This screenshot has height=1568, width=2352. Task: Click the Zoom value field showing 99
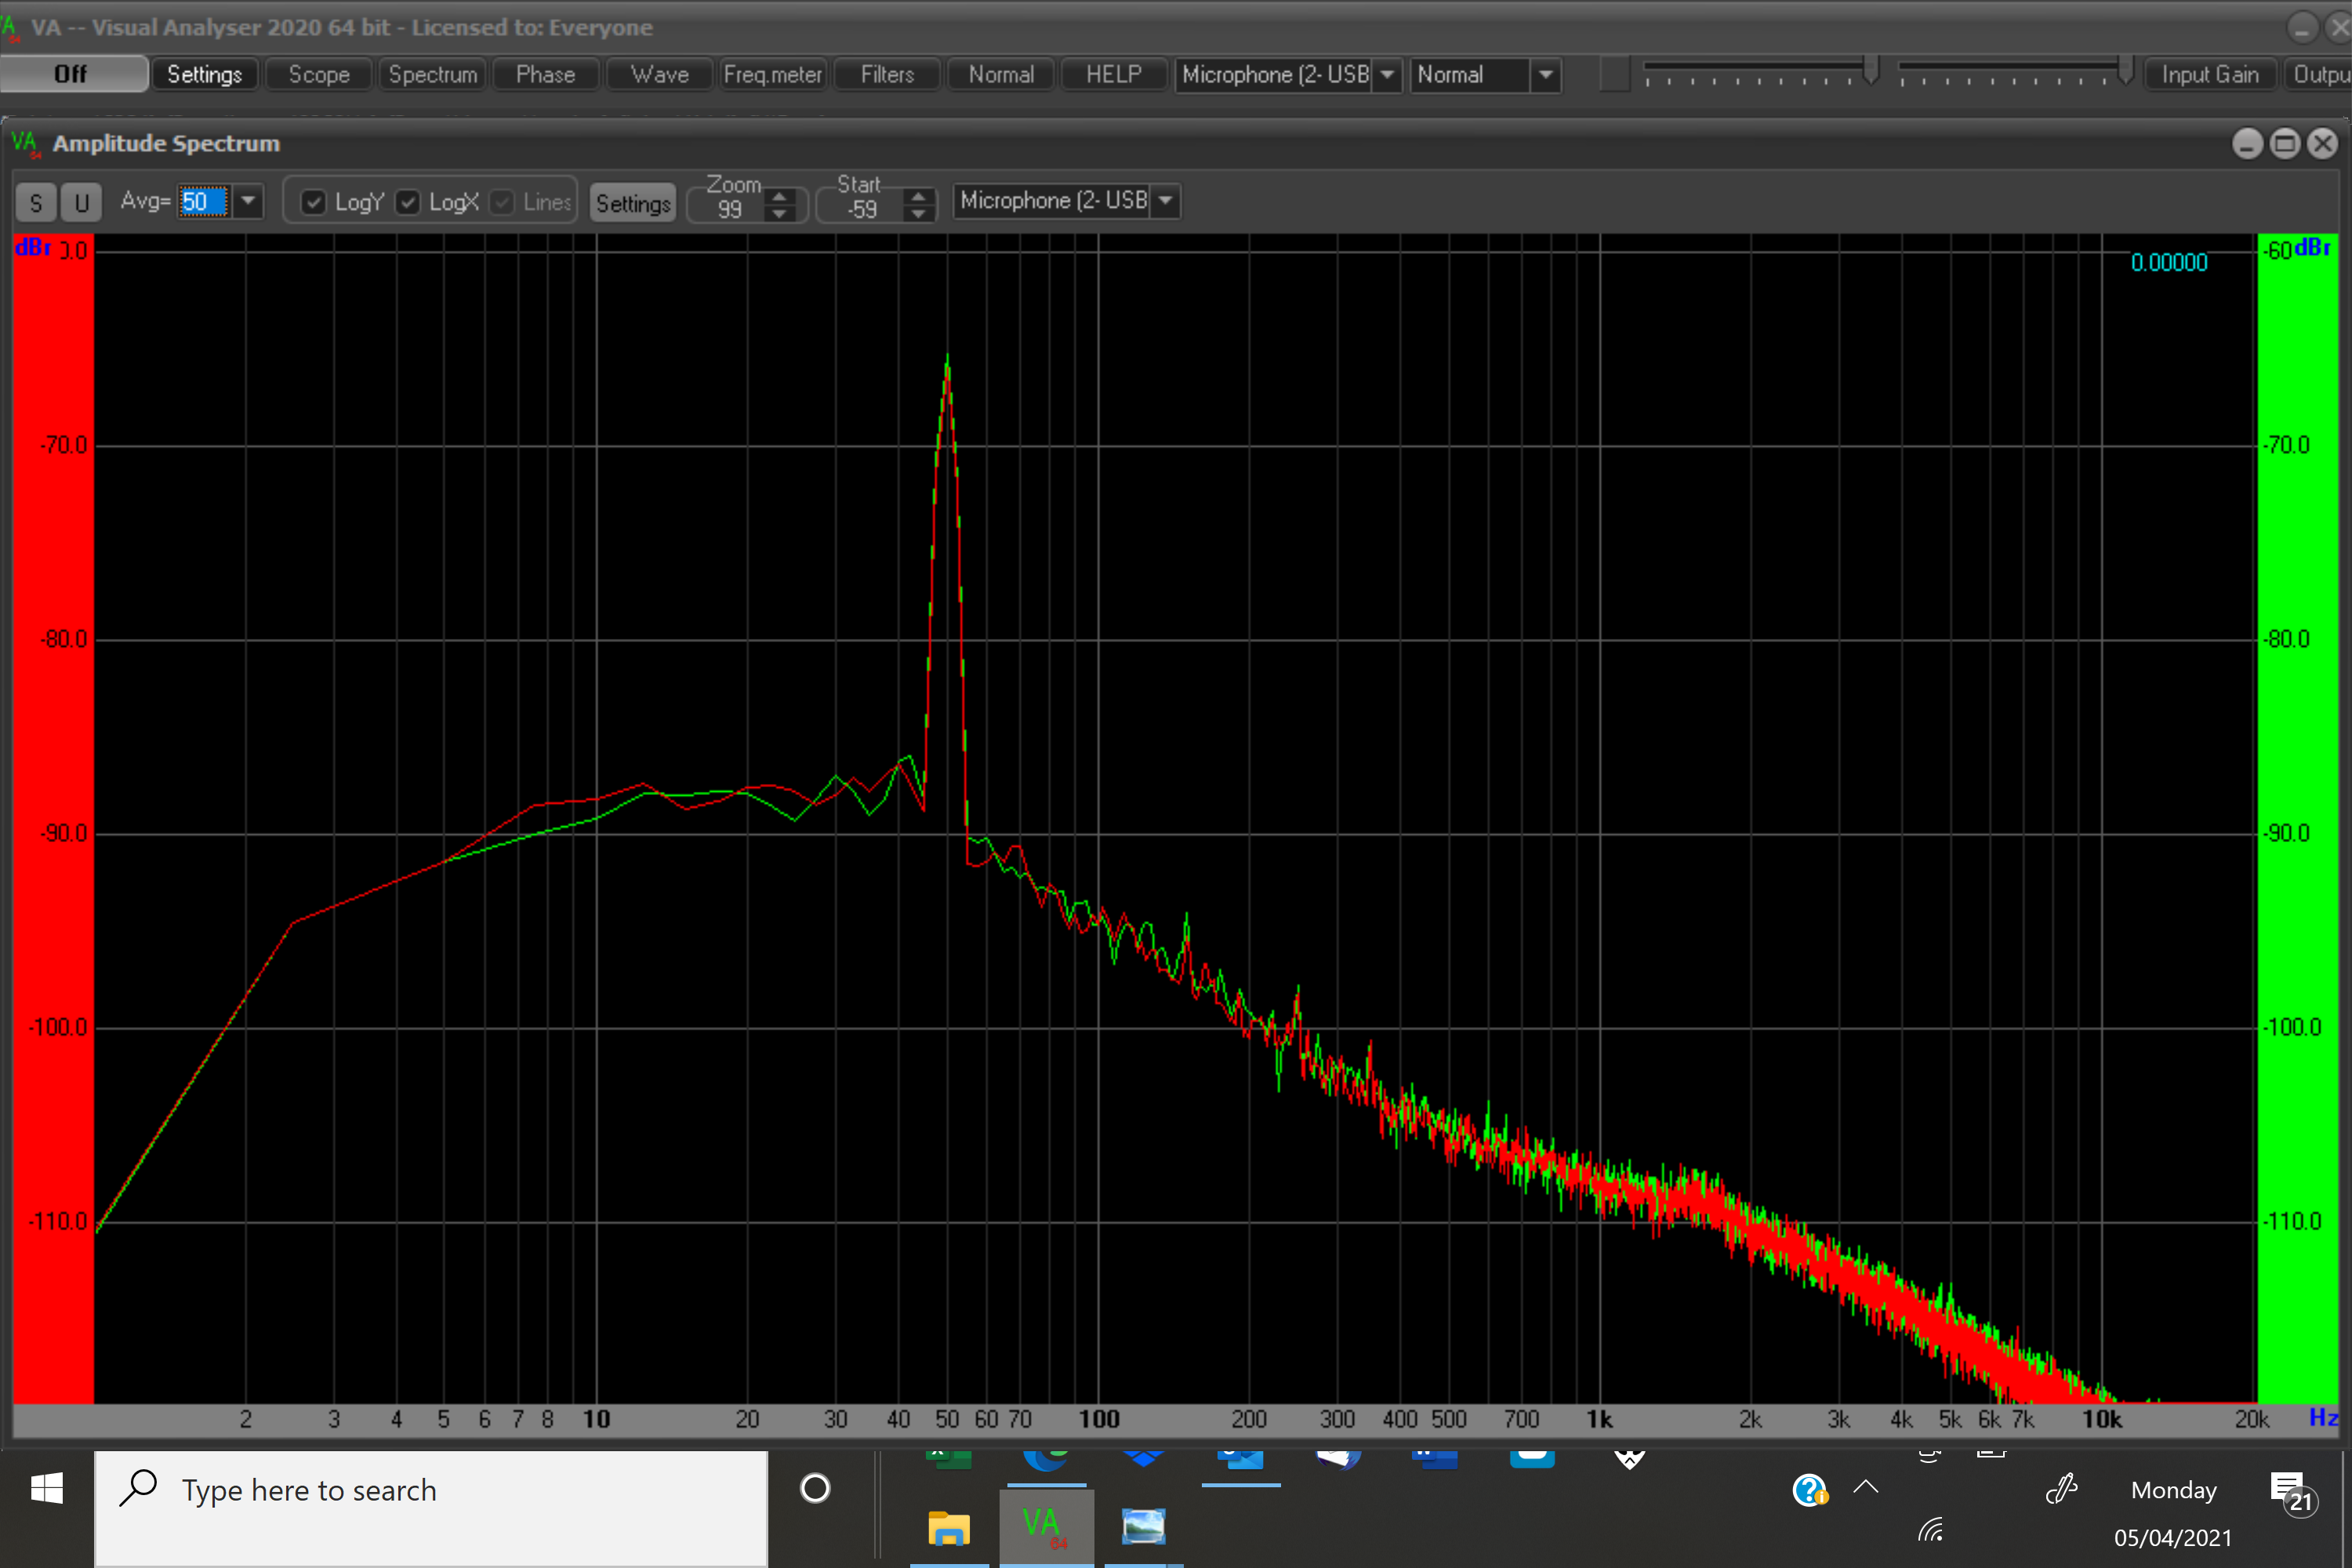coord(730,209)
